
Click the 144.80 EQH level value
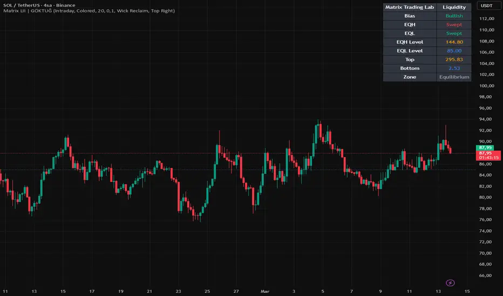(x=454, y=42)
